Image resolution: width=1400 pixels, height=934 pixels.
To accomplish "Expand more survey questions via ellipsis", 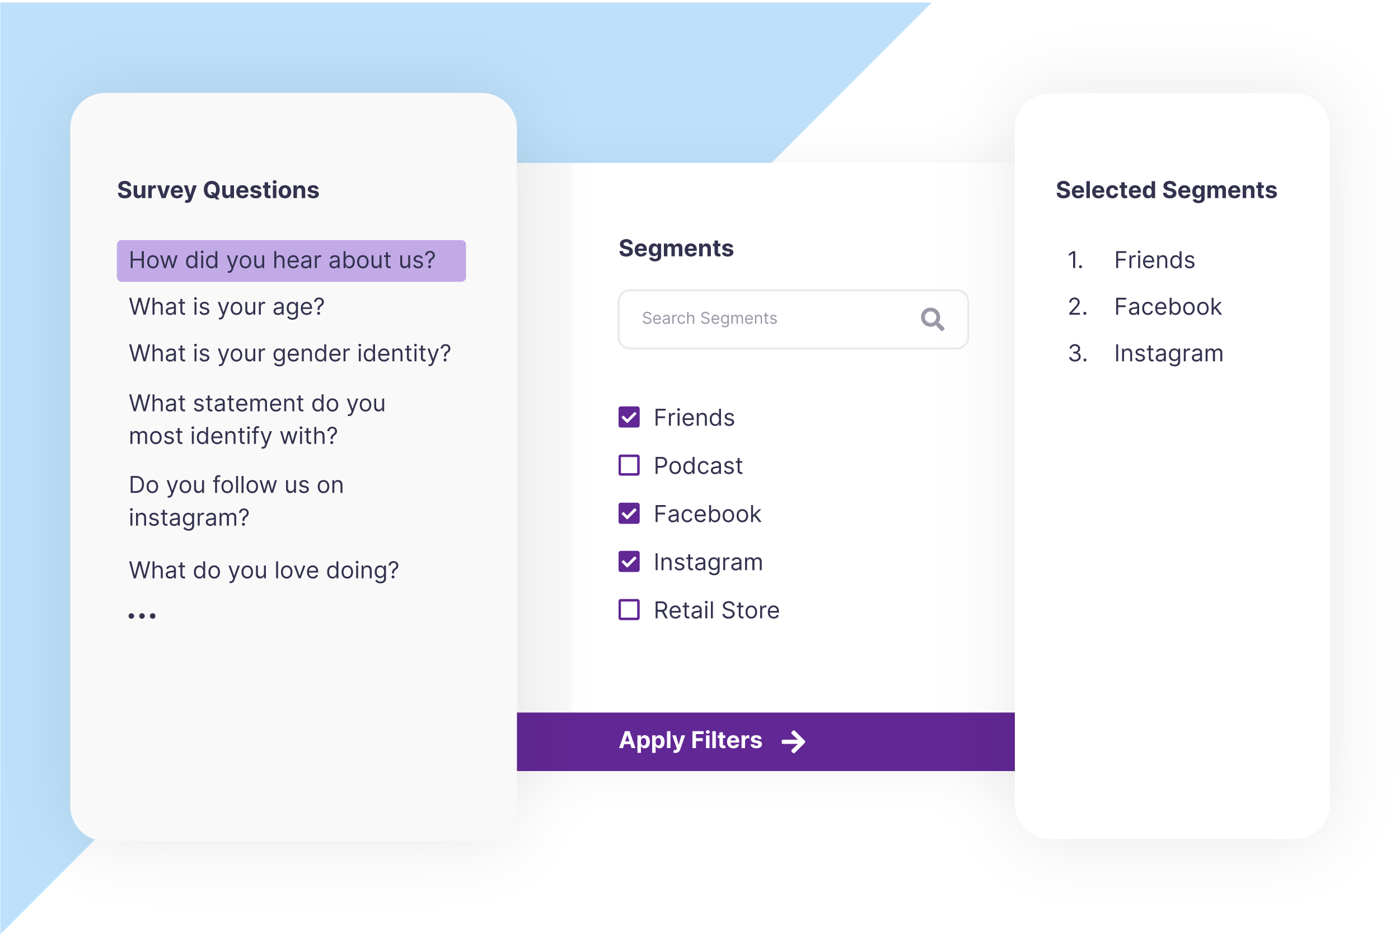I will click(142, 616).
